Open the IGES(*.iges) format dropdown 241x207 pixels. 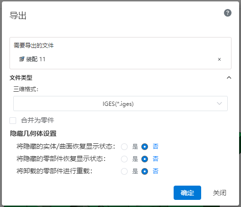tap(120, 103)
